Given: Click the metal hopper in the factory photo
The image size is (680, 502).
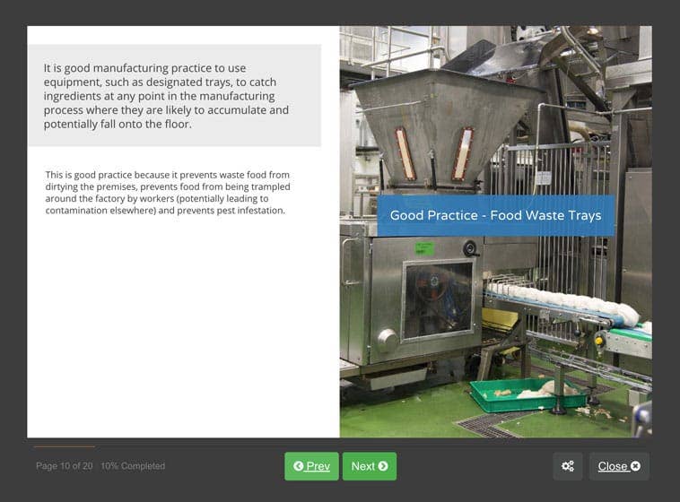Looking at the screenshot, I should [x=438, y=125].
